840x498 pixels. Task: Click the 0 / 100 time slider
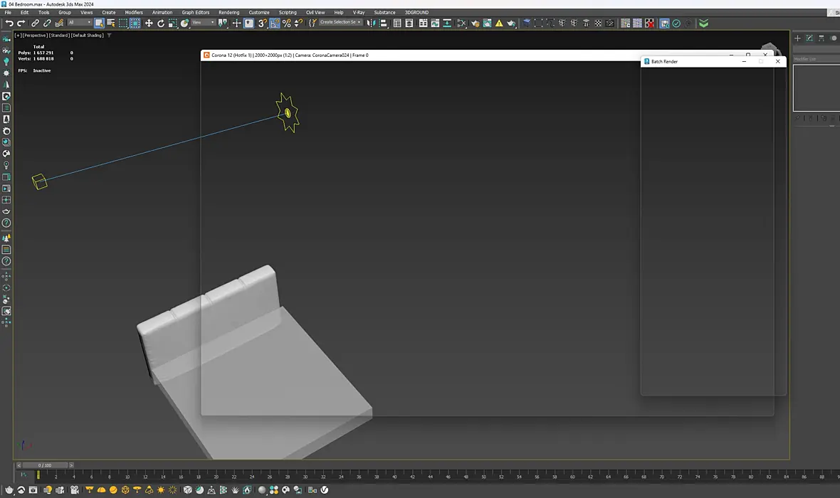[x=44, y=465]
